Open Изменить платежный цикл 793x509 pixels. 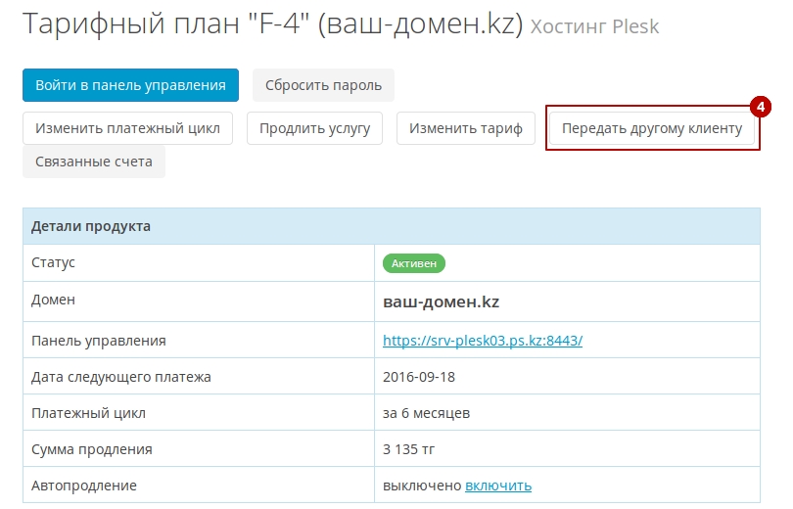coord(127,128)
